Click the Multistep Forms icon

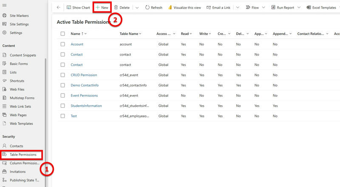tap(4, 98)
